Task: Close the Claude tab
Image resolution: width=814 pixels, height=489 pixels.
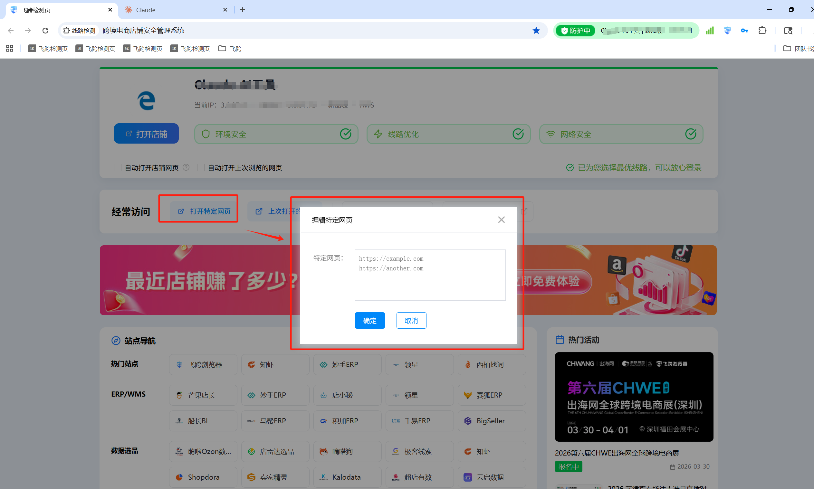Action: pos(225,10)
